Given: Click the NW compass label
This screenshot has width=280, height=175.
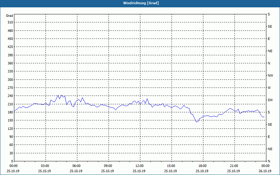Looking at the screenshot, I should point(270,76).
